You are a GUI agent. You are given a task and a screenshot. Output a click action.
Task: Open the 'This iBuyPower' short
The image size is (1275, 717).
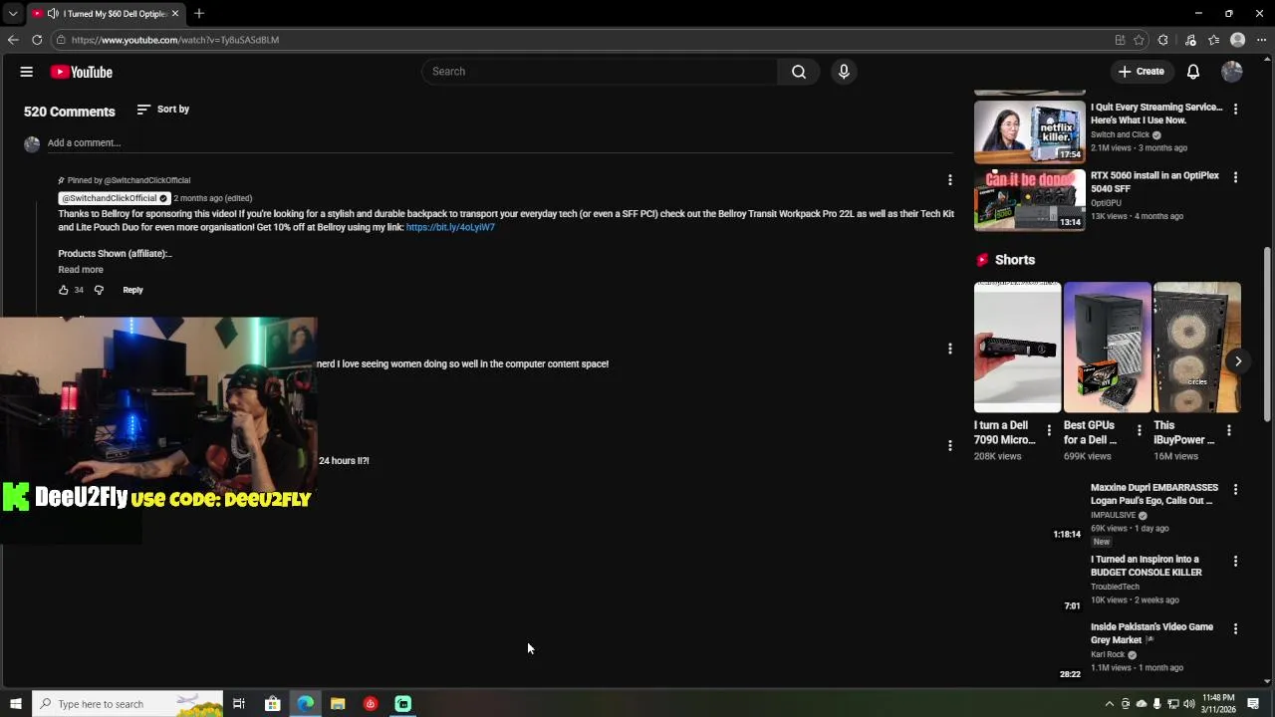tap(1196, 348)
